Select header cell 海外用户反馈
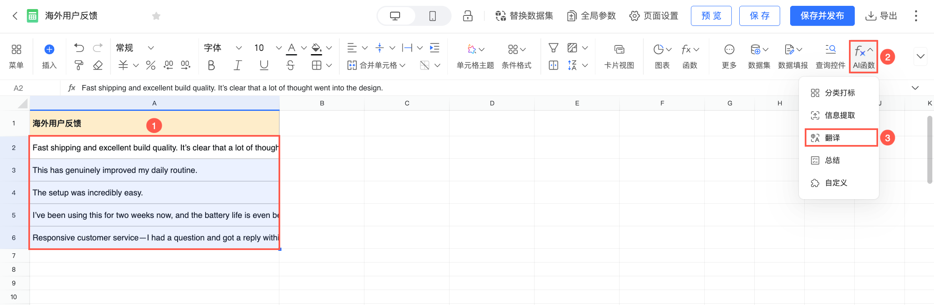The height and width of the screenshot is (305, 934). tap(154, 123)
